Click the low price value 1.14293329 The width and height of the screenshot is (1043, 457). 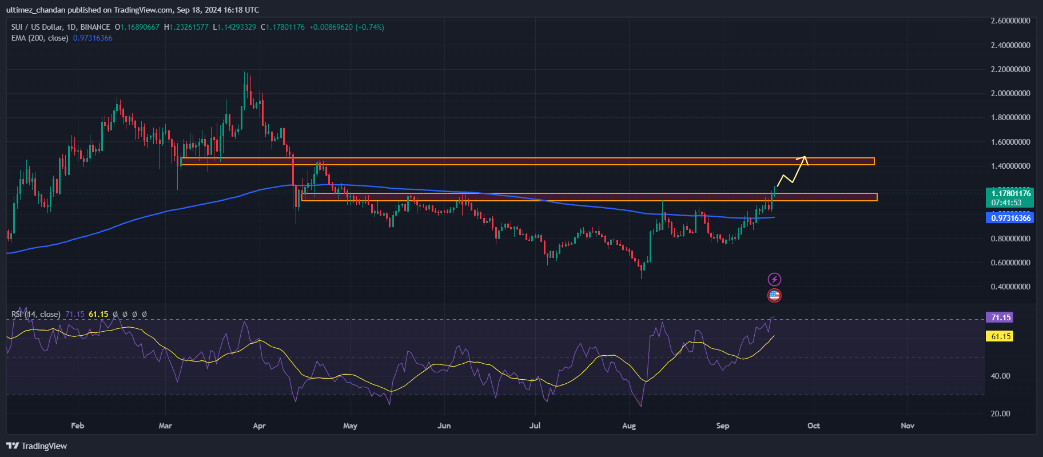237,27
